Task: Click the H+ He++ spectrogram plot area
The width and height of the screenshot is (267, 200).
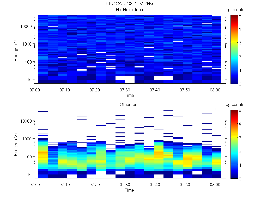Action: (x=130, y=49)
